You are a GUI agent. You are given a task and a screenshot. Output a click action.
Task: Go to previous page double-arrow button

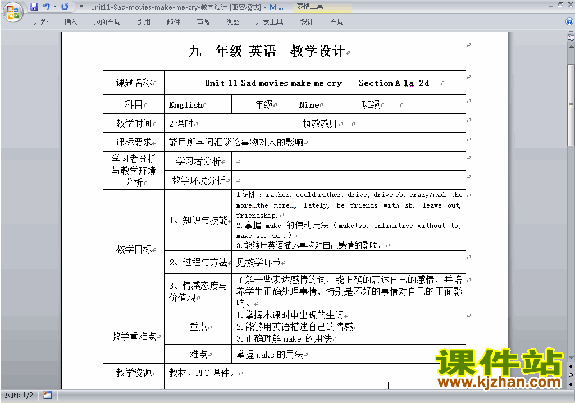tap(571, 367)
